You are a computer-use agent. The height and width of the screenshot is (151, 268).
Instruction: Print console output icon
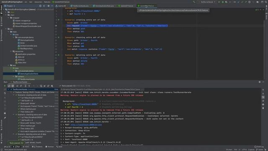click(x=263, y=104)
